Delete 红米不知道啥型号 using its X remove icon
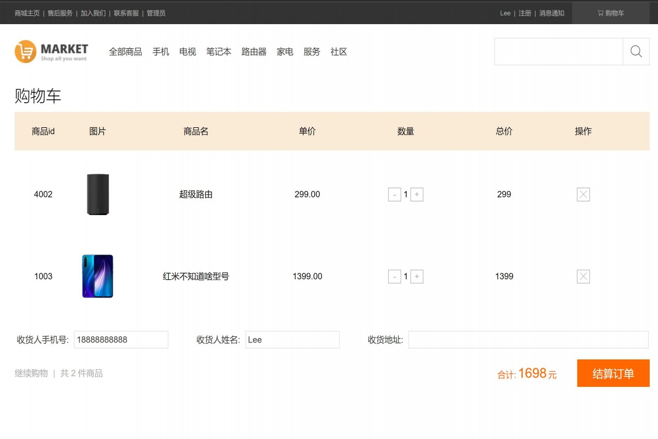658x439 pixels. [583, 277]
